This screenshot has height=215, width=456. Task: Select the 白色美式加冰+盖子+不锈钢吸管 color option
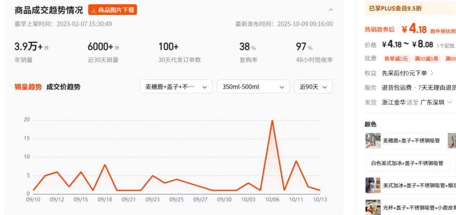tap(407, 163)
